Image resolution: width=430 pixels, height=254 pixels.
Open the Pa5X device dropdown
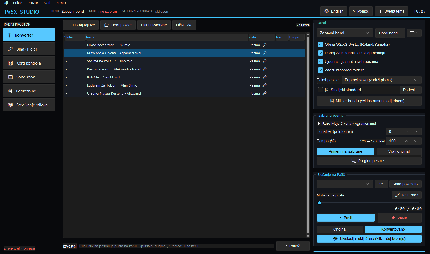tap(345, 184)
